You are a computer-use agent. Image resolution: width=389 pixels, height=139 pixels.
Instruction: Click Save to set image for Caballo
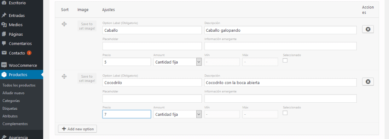coord(87,26)
